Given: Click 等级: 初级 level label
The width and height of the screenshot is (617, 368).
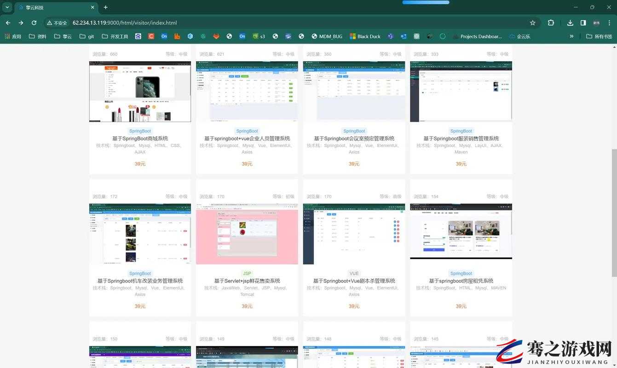Looking at the screenshot, I should (283, 196).
